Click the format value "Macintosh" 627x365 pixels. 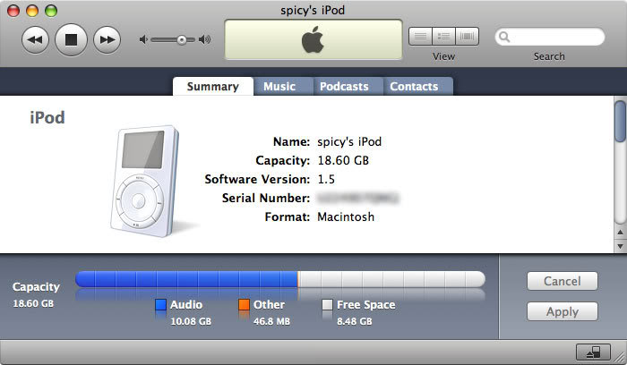pos(346,216)
